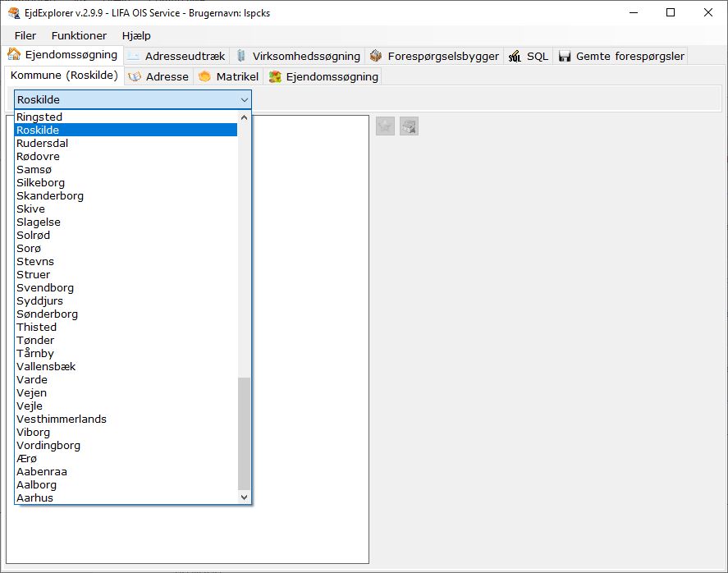Open the inner Ejendomssøgning sub-tab
The height and width of the screenshot is (573, 728).
pos(323,76)
